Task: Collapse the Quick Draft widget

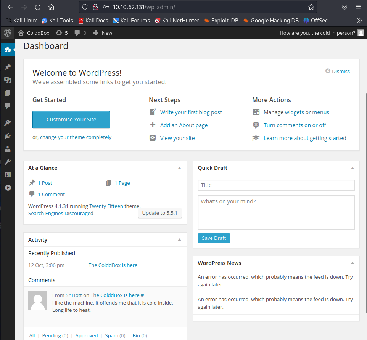Action: click(352, 168)
